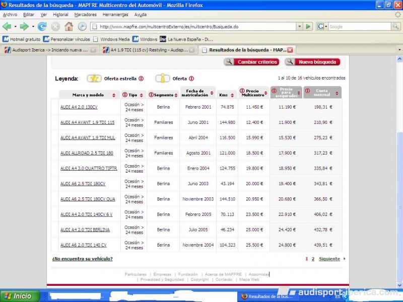Sort by Marca y modelo arrows
The width and height of the screenshot is (403, 302).
pos(114,95)
